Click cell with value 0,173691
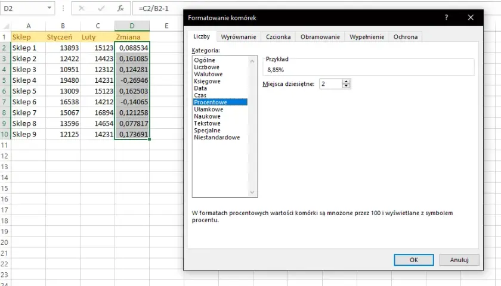 coord(132,135)
